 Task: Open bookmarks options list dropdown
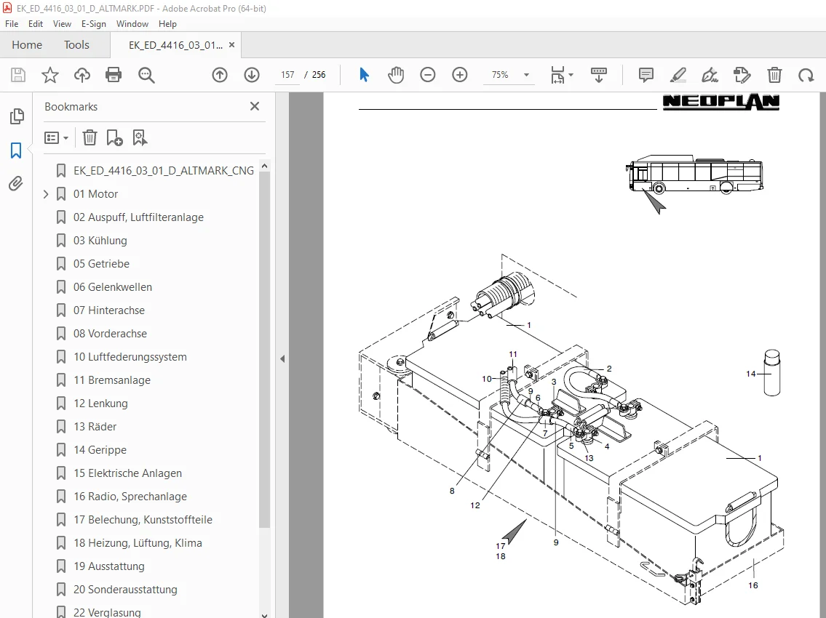click(56, 138)
